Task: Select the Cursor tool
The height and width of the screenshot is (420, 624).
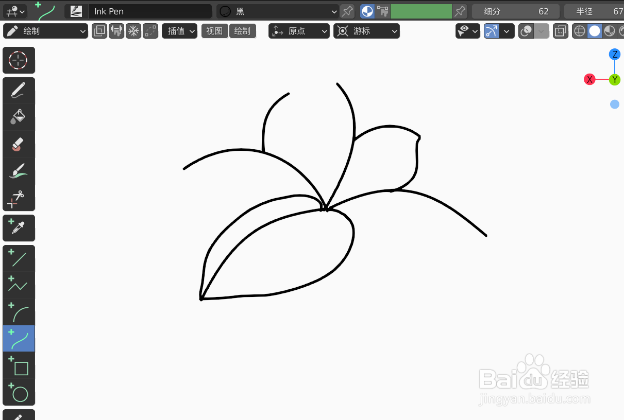Action: click(x=19, y=60)
